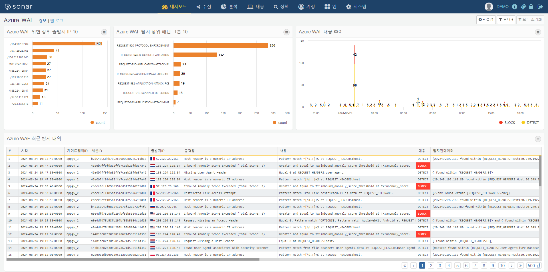Open menu of 출발지 IP 10 chart
Screen dimensions: 548x272
pos(104,32)
